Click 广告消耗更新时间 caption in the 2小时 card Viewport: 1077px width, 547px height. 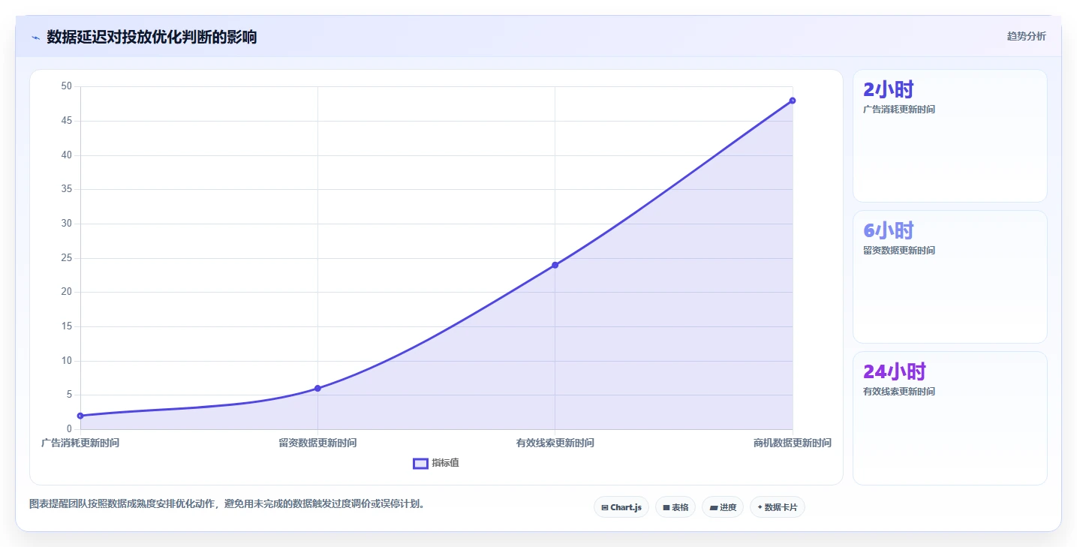coord(899,110)
